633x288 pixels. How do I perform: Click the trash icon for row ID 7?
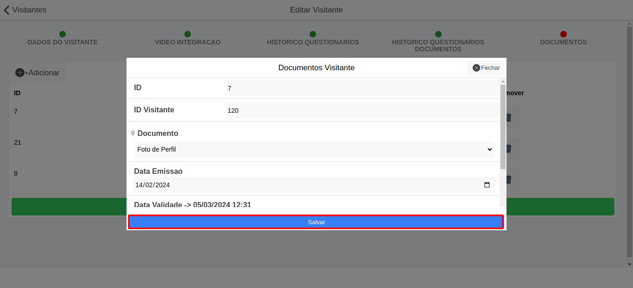(x=508, y=117)
